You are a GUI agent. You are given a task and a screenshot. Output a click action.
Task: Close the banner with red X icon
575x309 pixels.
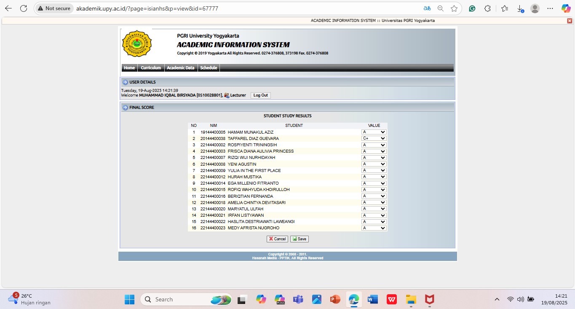pyautogui.click(x=570, y=21)
